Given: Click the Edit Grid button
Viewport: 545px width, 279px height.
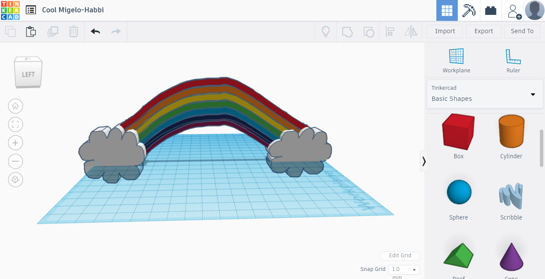Looking at the screenshot, I should pyautogui.click(x=400, y=256).
